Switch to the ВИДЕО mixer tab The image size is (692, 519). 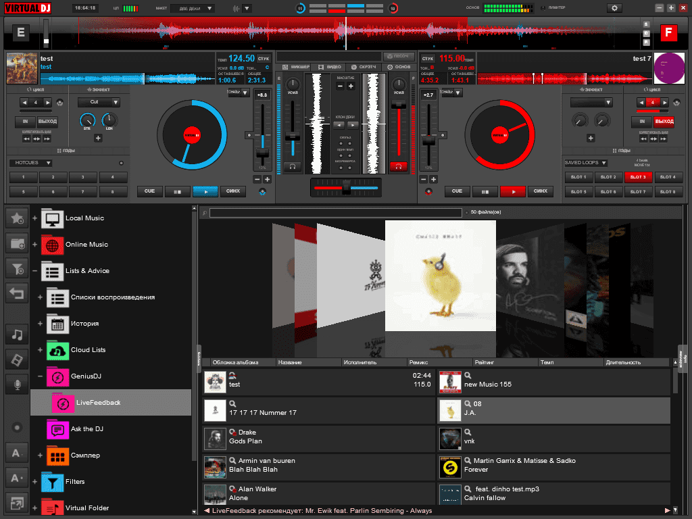pyautogui.click(x=330, y=67)
